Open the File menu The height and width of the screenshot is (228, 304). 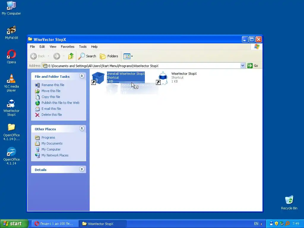[x=32, y=47]
